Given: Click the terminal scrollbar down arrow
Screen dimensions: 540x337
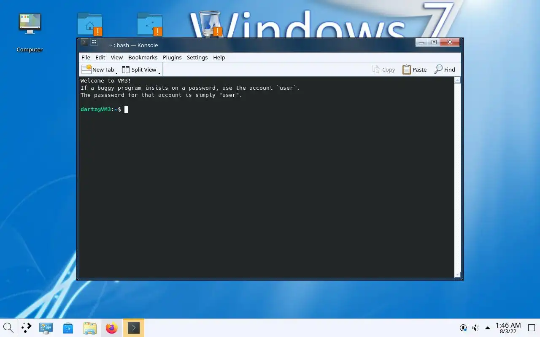Looking at the screenshot, I should (457, 275).
